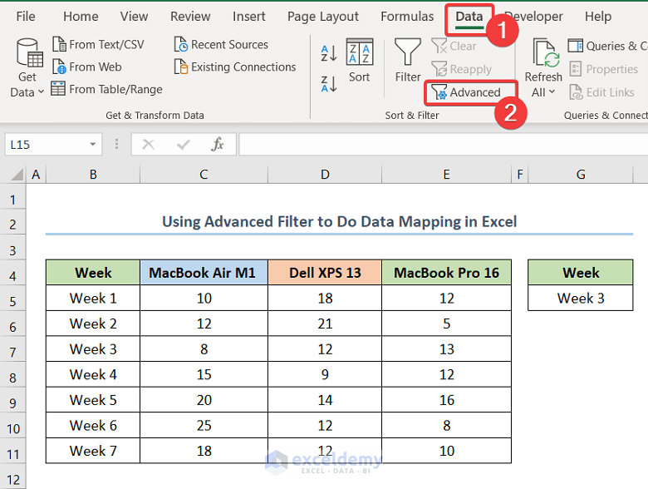Screen dimensions: 648x489
Task: Click the Refresh All icon
Action: tap(543, 57)
